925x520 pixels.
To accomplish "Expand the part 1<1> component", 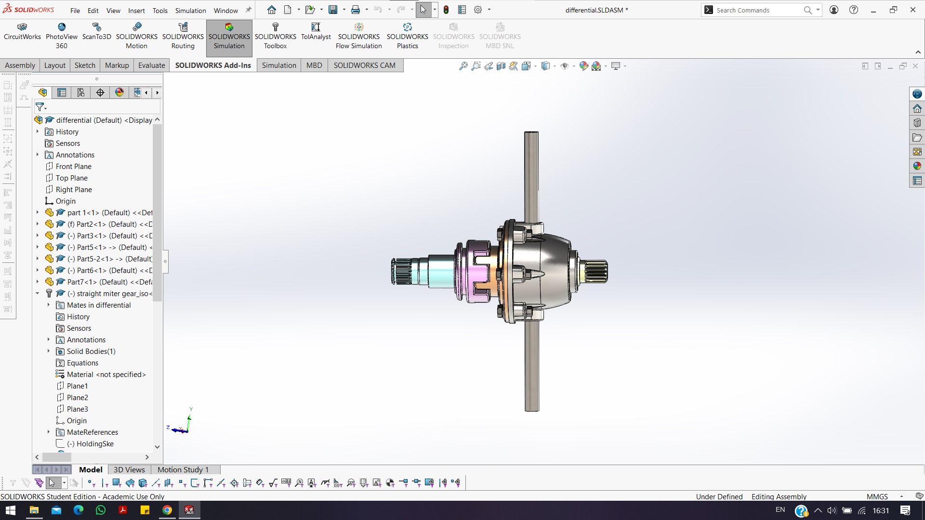I will [x=38, y=212].
